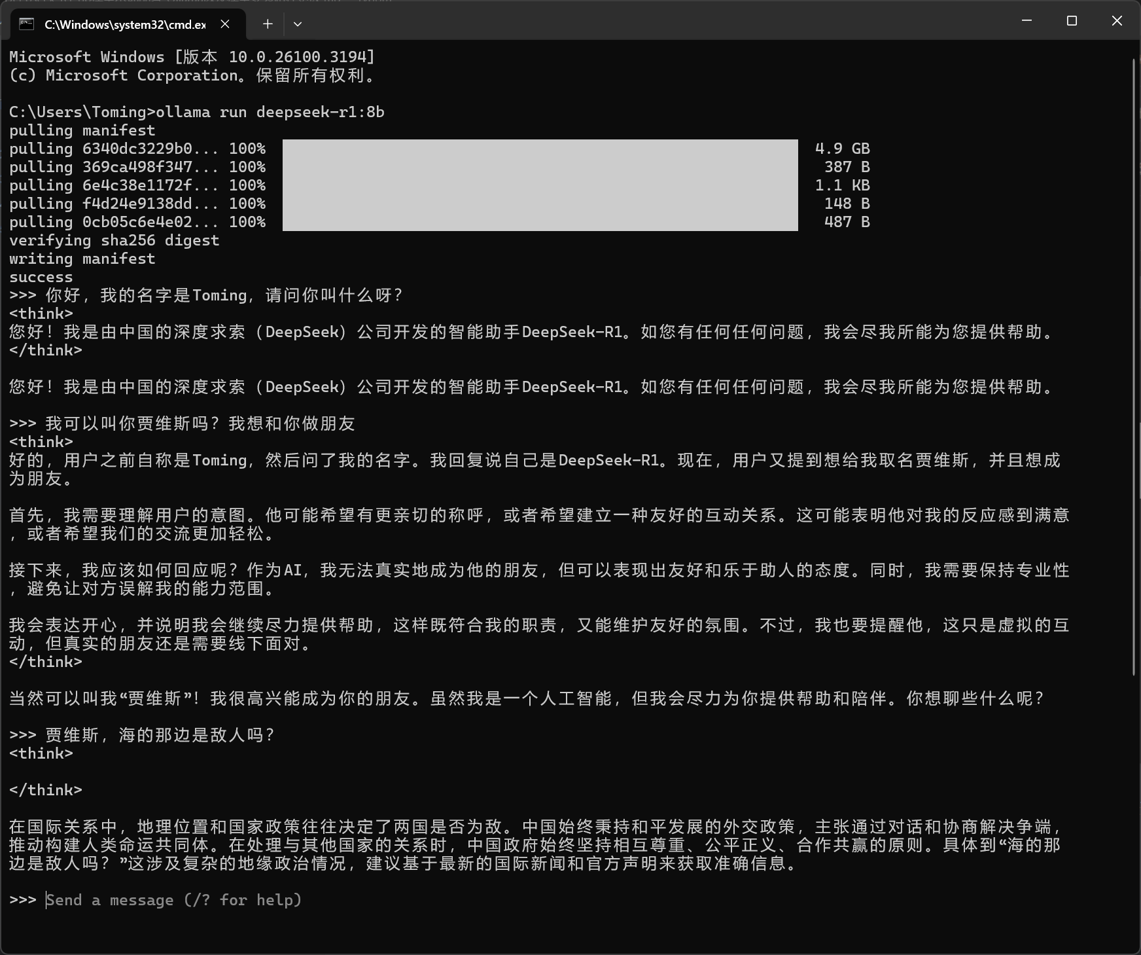Image resolution: width=1141 pixels, height=955 pixels.
Task: Select the C:\Windows\system32\cmd.exe tab title
Action: 124,24
